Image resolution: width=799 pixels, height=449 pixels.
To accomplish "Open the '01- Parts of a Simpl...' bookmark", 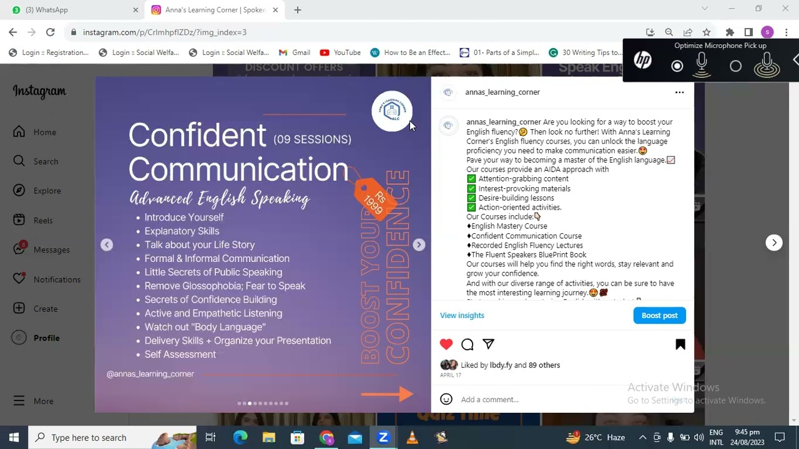I will pyautogui.click(x=499, y=52).
